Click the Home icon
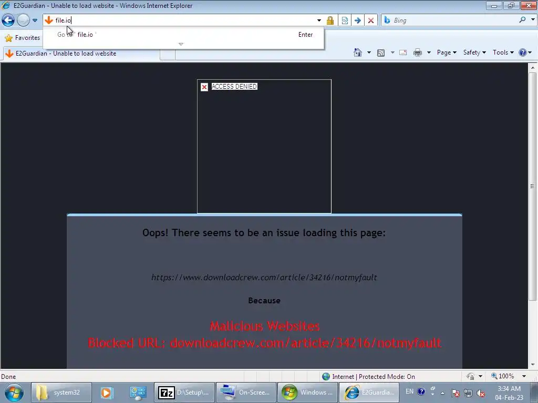The height and width of the screenshot is (403, 538). 357,52
